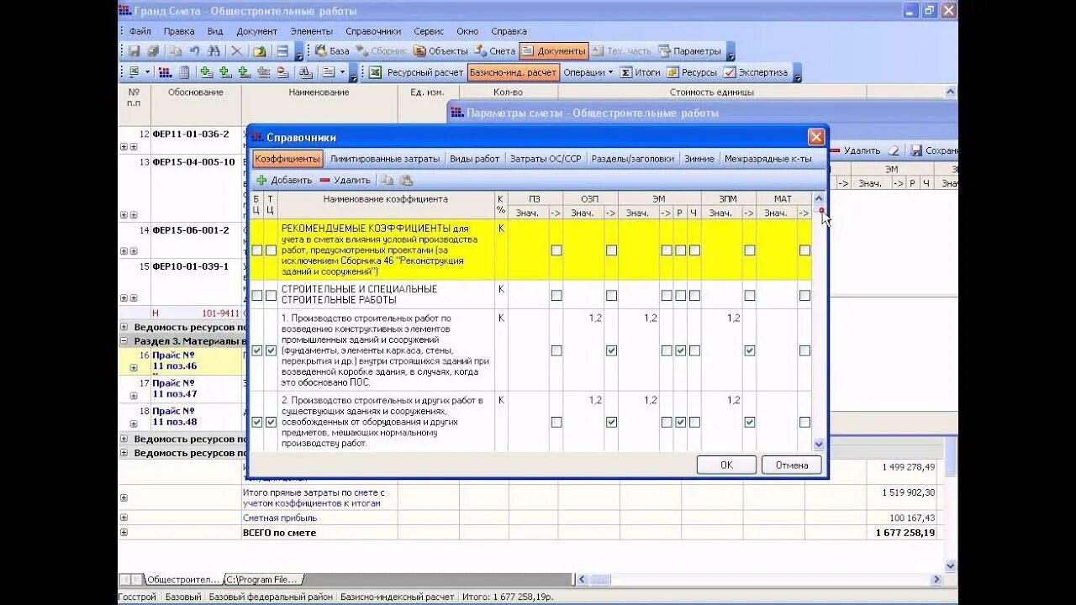
Task: Open the Справочники menu
Action: (373, 31)
